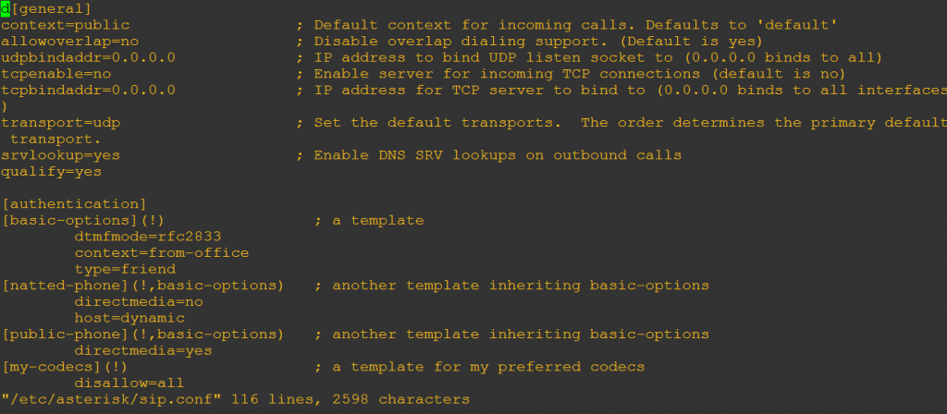Select the [natted-phone] template header

click(143, 286)
